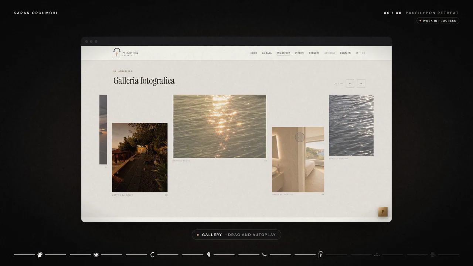Screen dimensions: 473x266
Task: Open the Articoli nav link
Action: pos(330,53)
